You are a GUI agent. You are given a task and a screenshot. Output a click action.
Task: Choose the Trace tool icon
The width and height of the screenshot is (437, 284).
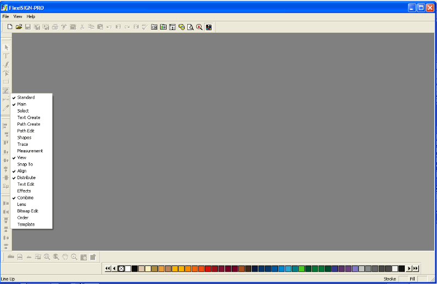click(x=6, y=91)
